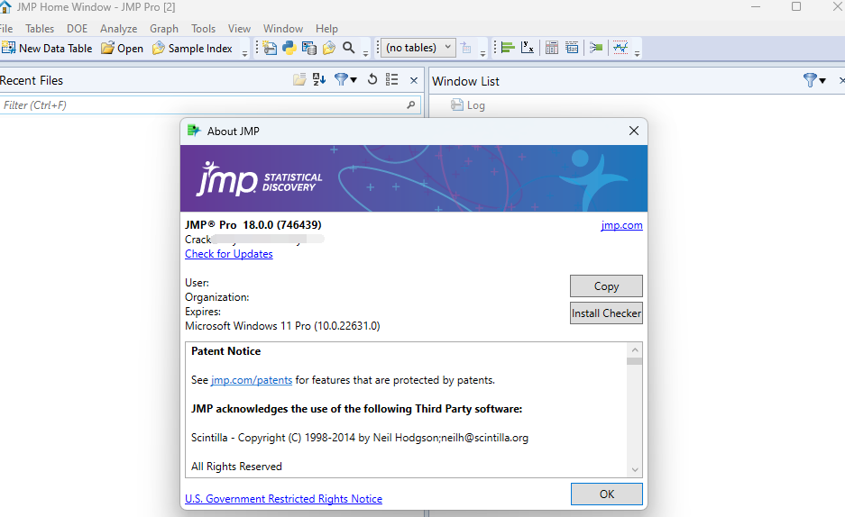Click the magnifying glass Search icon in the toolbar

point(349,48)
